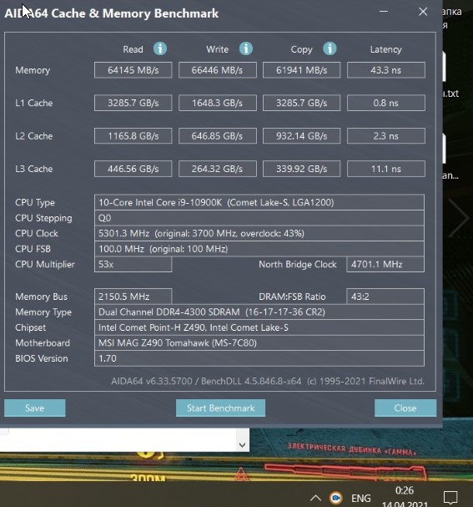The image size is (473, 507).
Task: Click the scroll down arrow in background window
Action: coord(242,445)
